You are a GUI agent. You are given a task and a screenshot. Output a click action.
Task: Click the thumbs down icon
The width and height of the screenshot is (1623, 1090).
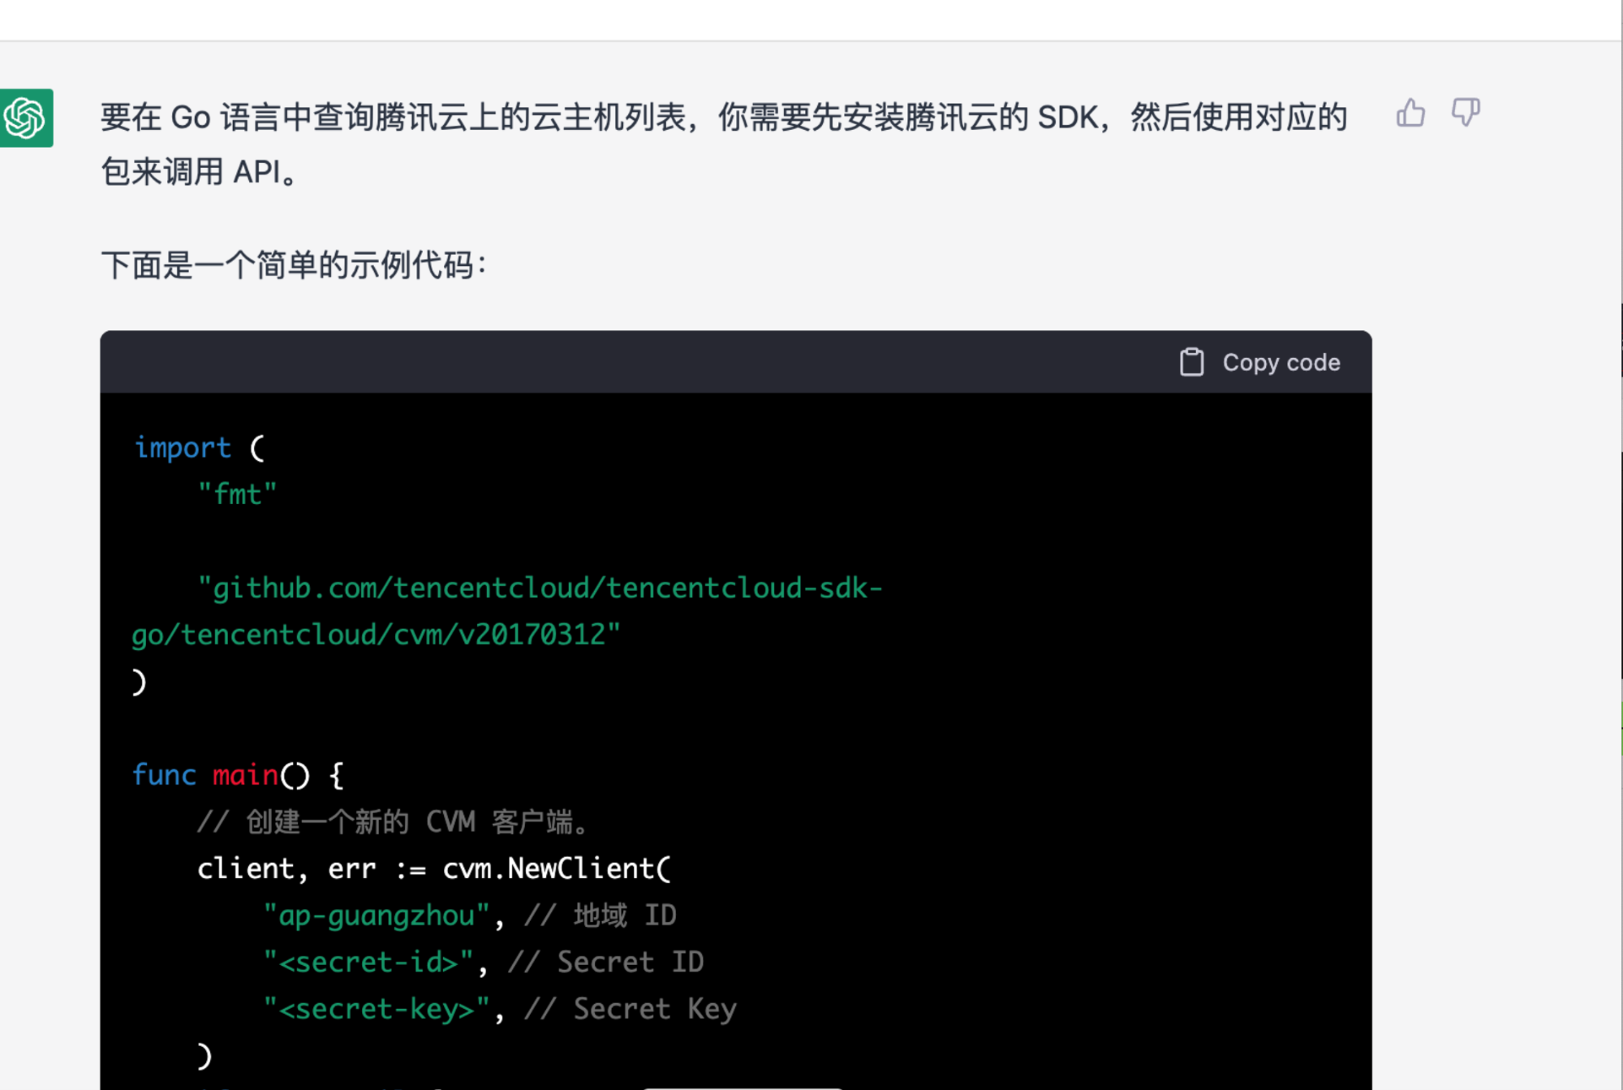point(1466,113)
